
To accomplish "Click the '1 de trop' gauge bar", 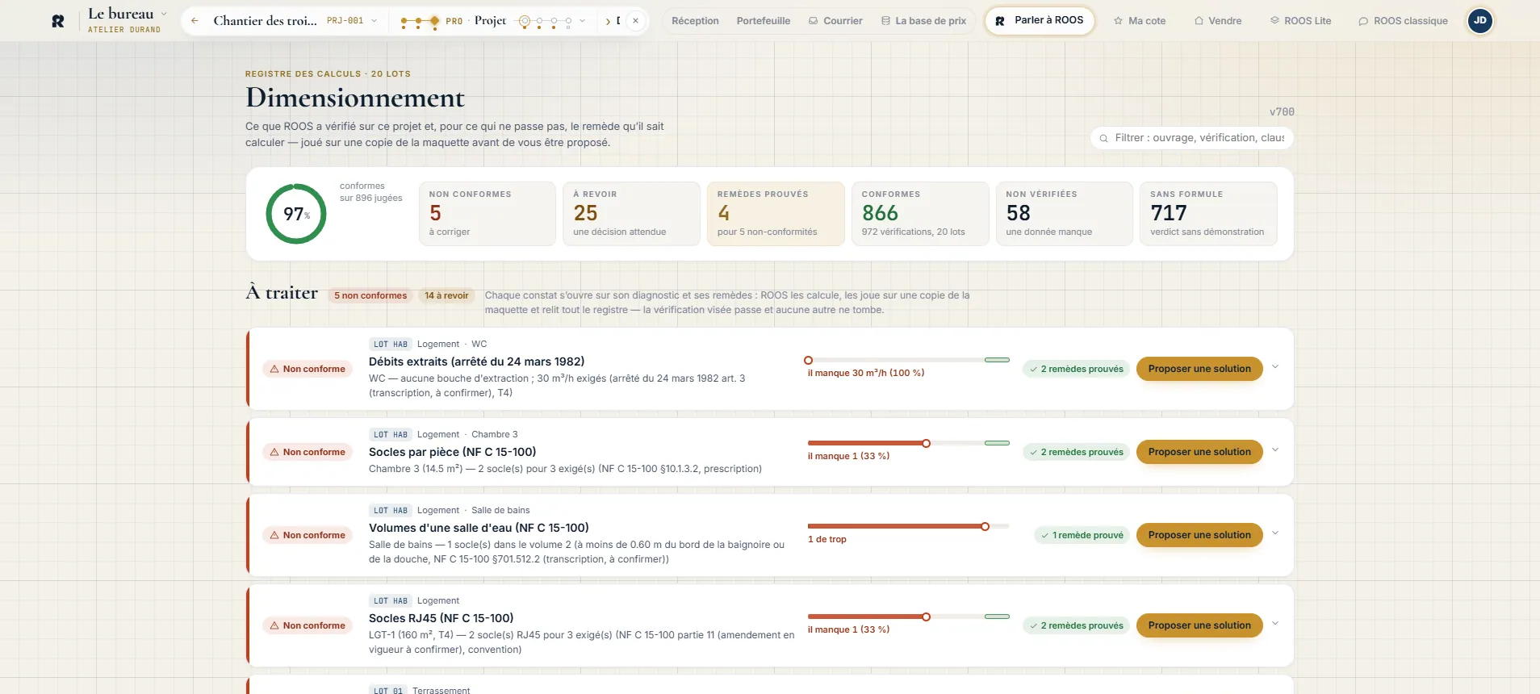I will [908, 526].
